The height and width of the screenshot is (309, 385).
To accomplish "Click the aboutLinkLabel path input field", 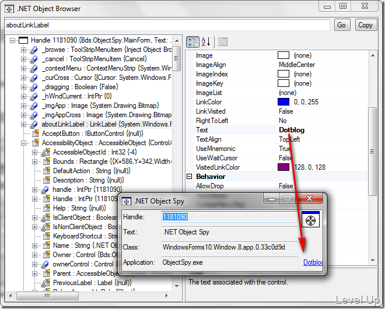I will [x=167, y=25].
